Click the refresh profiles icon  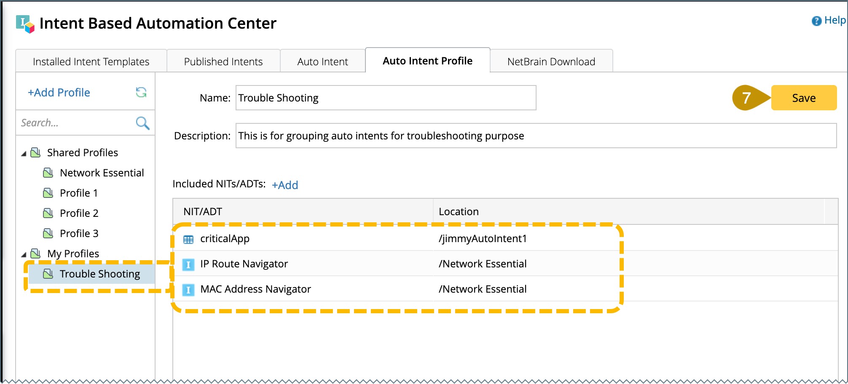141,92
